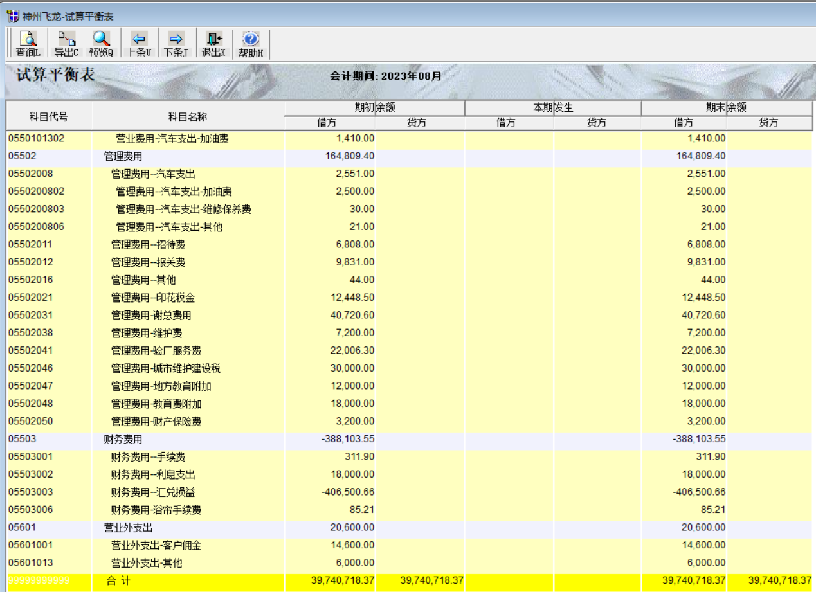This screenshot has height=592, width=816.
Task: Select total code 99999999999
Action: click(x=39, y=580)
